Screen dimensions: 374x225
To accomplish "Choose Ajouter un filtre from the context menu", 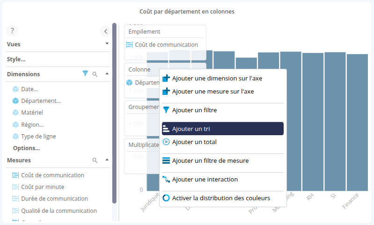I will [194, 110].
